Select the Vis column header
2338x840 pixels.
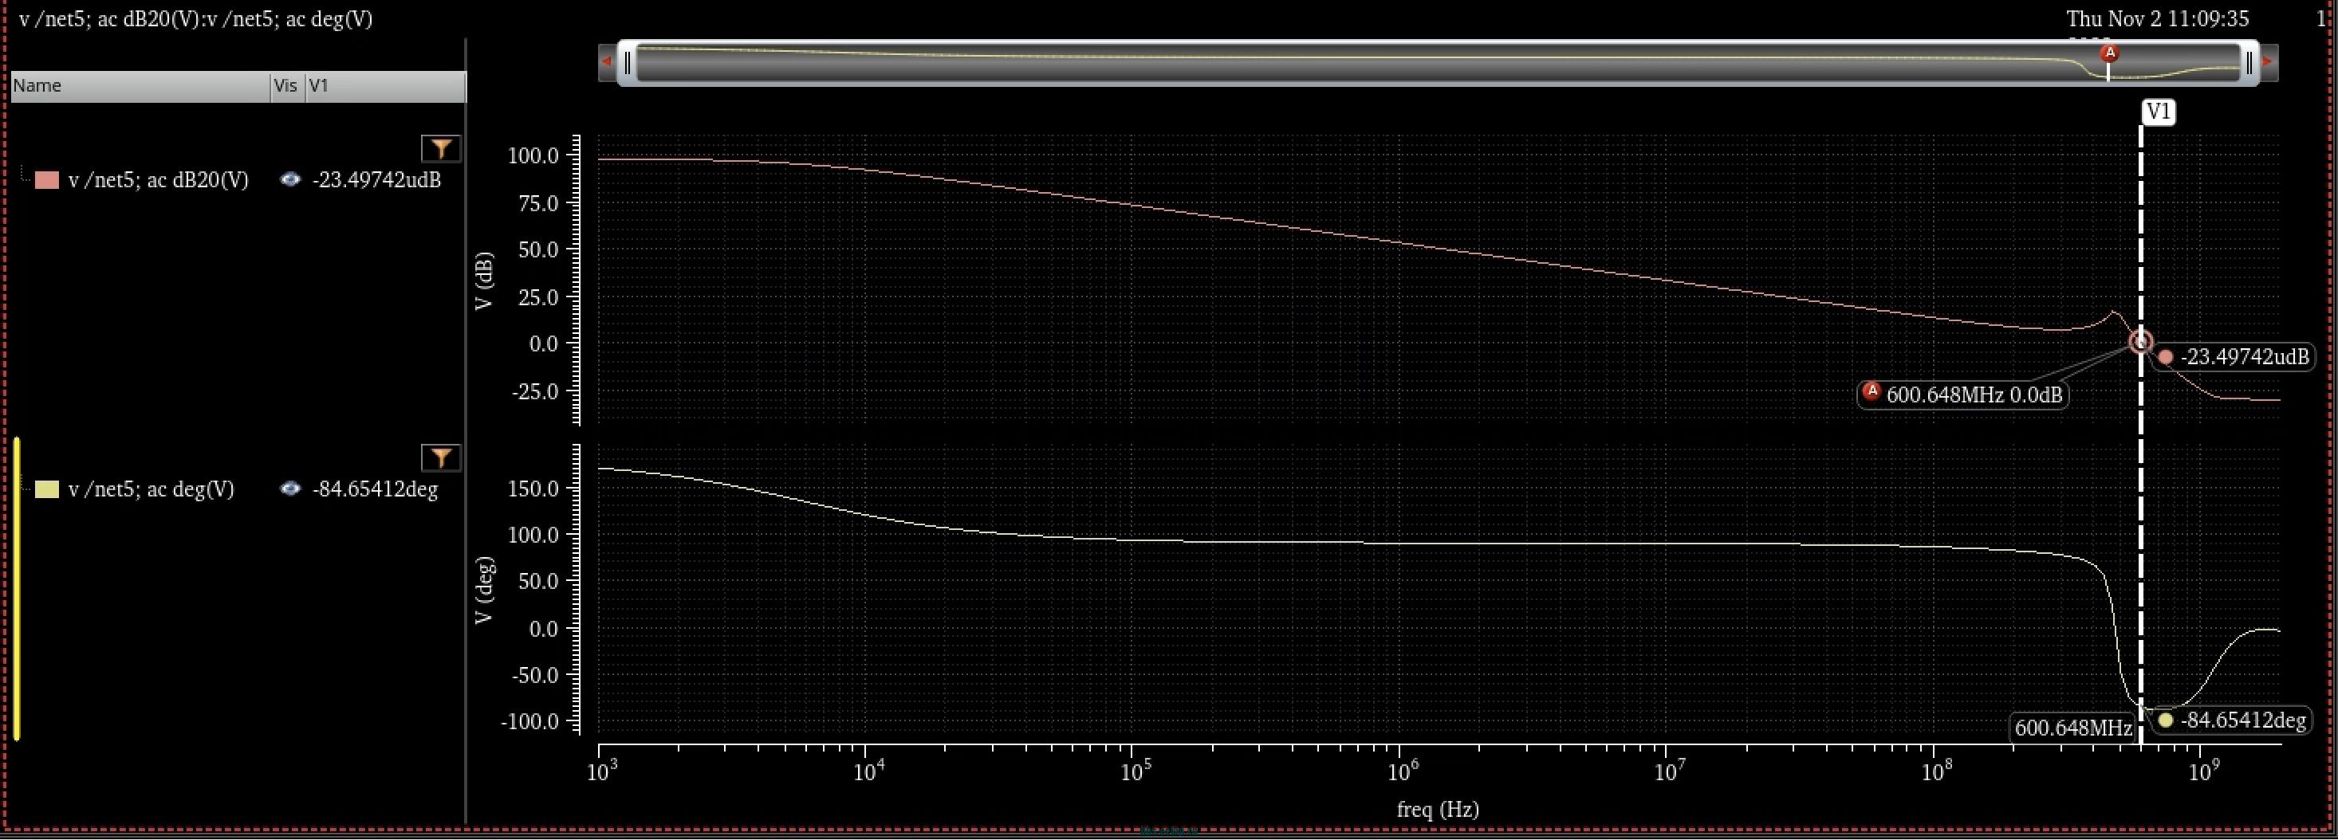pyautogui.click(x=288, y=86)
